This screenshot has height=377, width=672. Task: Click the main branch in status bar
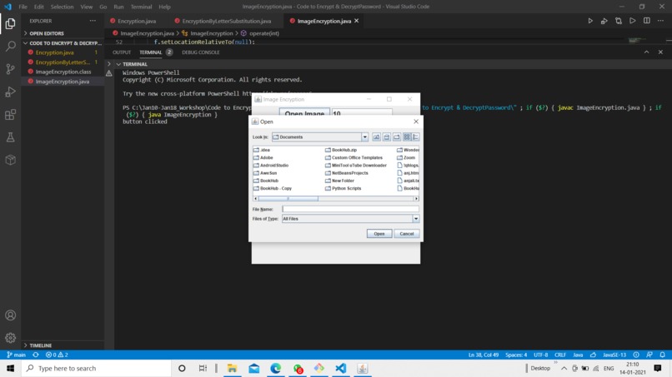click(17, 355)
